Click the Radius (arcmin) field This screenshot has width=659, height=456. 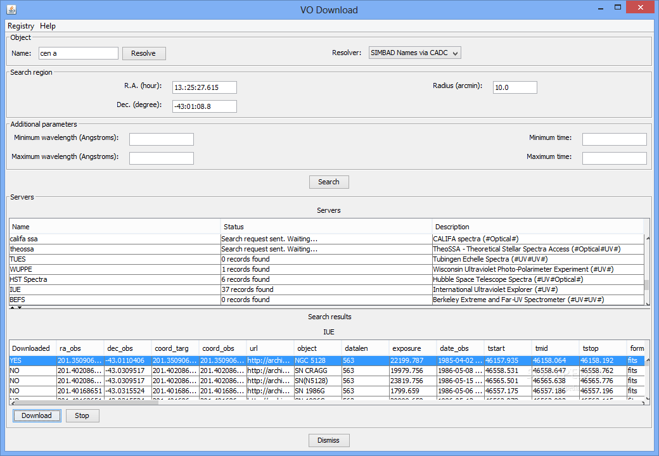coord(515,87)
